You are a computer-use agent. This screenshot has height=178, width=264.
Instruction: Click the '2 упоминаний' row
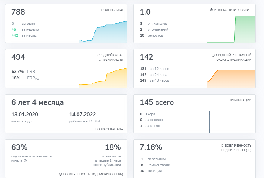(x=154, y=29)
